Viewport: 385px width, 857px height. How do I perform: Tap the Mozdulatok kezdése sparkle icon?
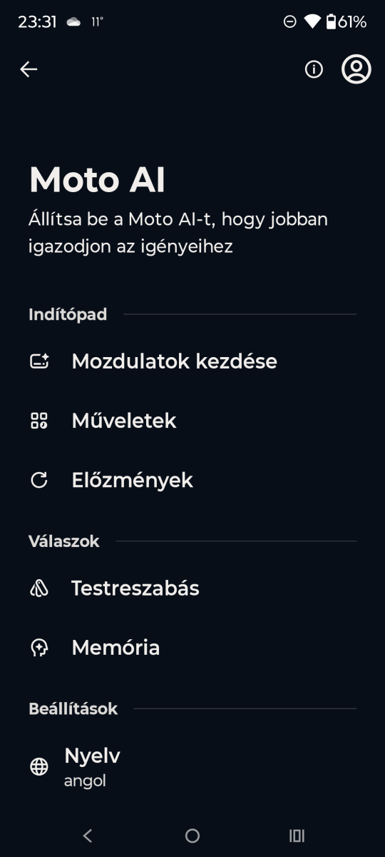39,362
